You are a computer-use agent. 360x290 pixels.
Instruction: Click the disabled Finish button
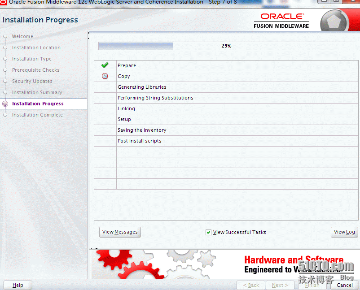312,285
